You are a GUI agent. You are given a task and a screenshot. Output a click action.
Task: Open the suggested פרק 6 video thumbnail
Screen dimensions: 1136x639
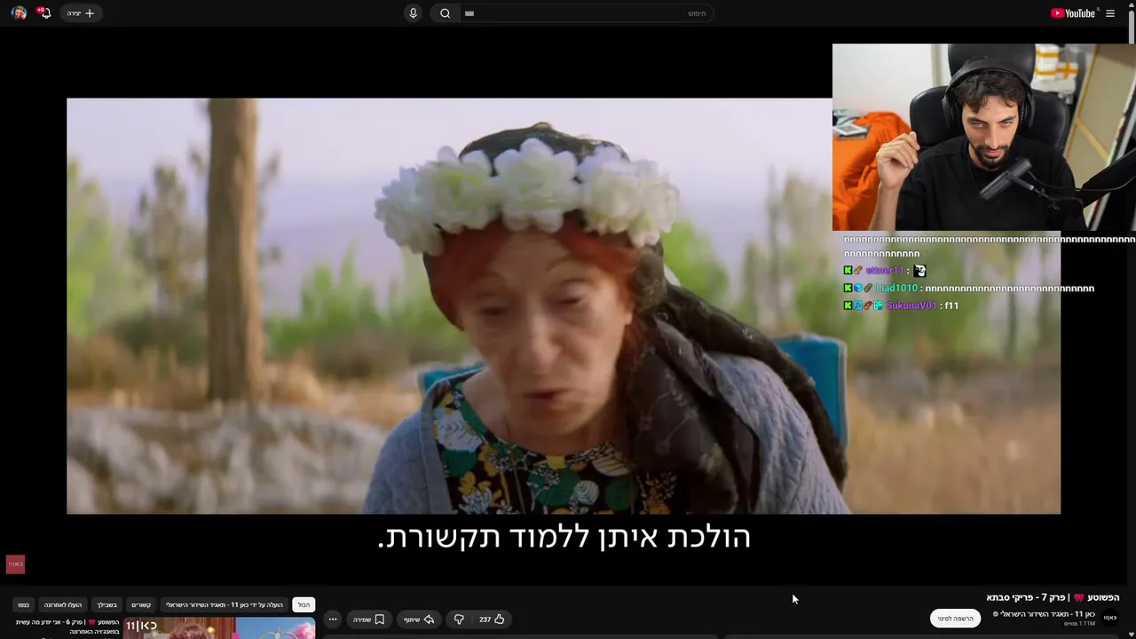[x=219, y=628]
